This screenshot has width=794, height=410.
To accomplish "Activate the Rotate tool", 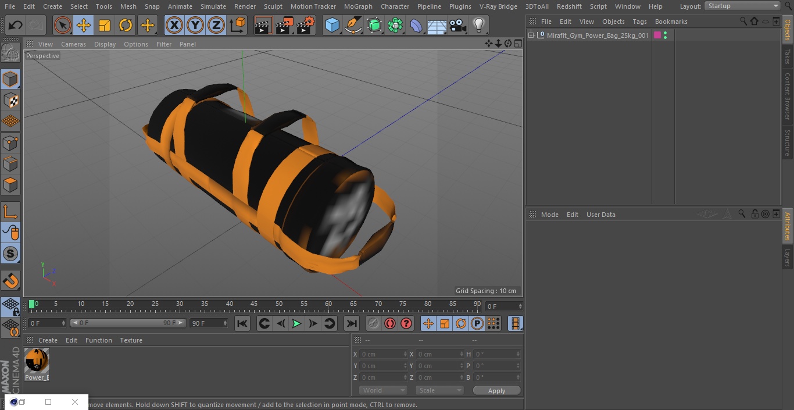I will click(126, 26).
